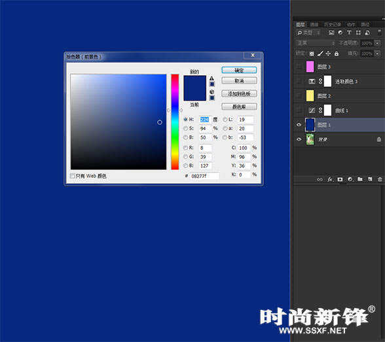Select the G green radio button

(x=186, y=157)
